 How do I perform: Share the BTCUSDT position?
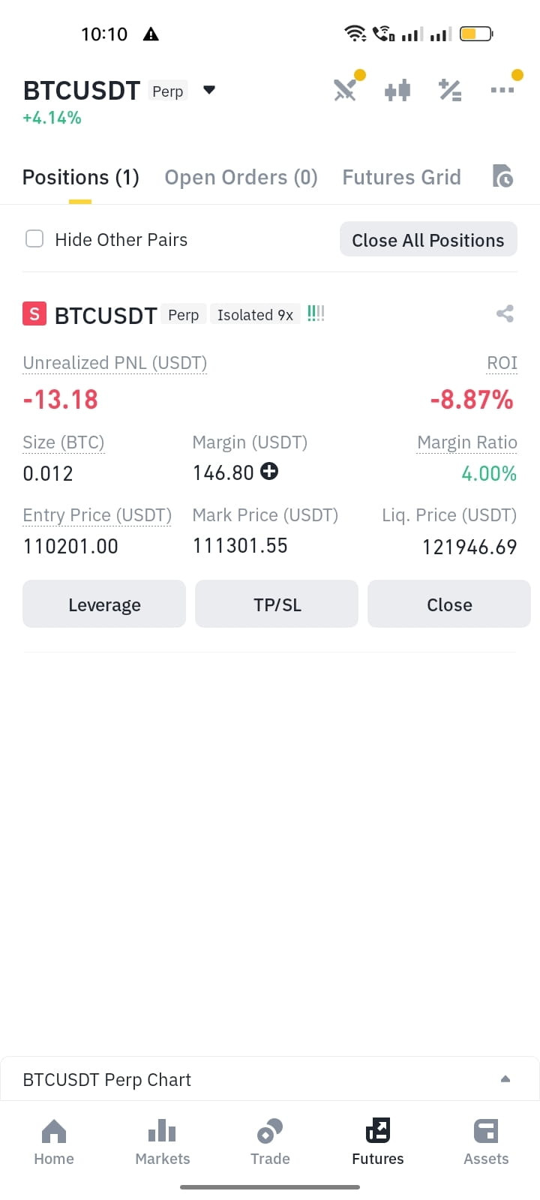point(505,313)
